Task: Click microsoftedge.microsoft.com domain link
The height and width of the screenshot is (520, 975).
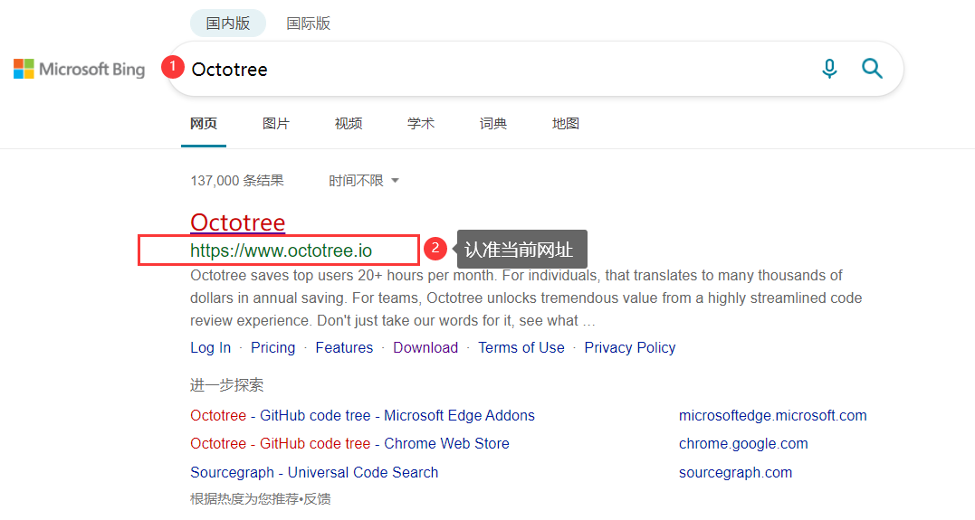Action: coord(773,416)
